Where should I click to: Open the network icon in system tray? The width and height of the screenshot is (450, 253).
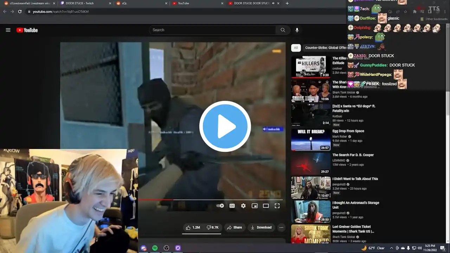[x=414, y=248]
